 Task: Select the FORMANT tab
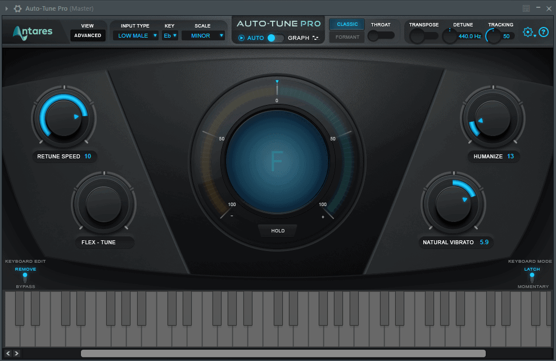(347, 37)
